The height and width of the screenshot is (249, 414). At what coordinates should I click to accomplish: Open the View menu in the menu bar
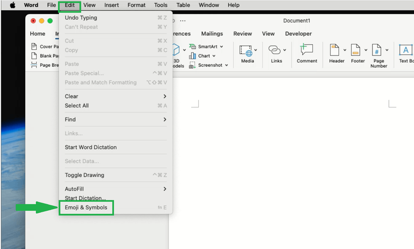coord(90,5)
